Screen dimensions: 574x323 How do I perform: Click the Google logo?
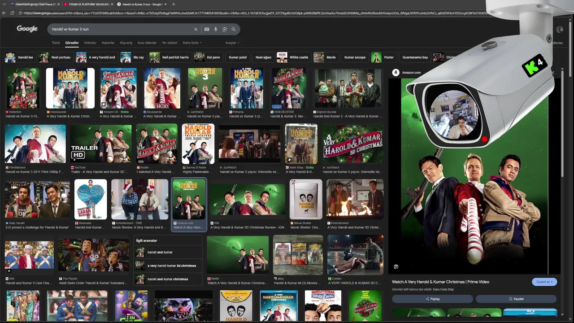click(x=27, y=29)
